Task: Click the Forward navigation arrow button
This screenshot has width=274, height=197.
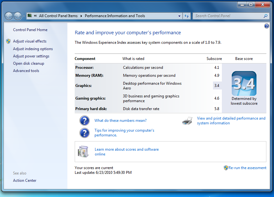Action: 17,16
